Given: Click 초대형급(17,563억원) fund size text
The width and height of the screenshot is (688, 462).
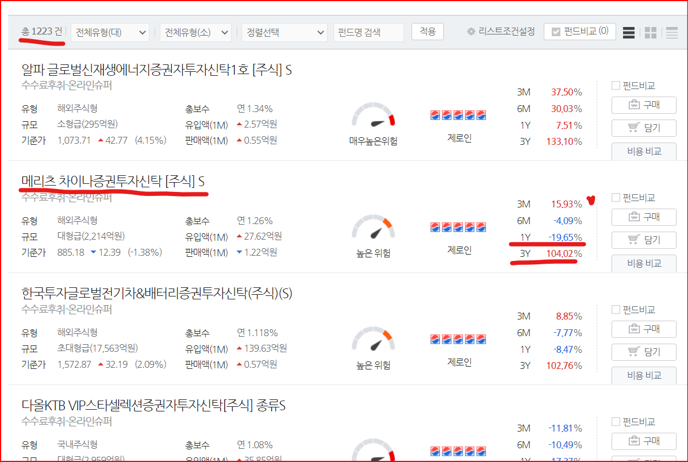Looking at the screenshot, I should 97,348.
